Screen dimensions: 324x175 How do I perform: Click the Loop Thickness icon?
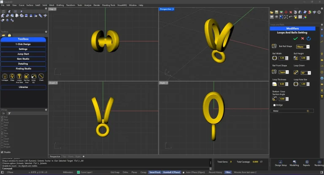coord(275,84)
